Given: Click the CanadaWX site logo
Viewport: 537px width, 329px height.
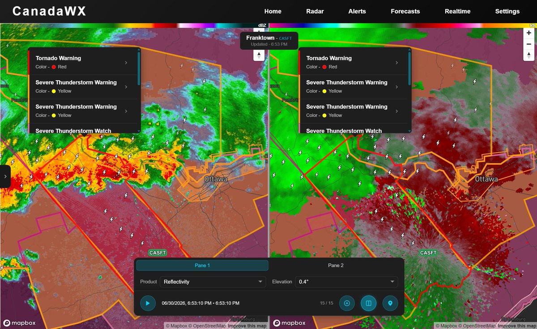Looking at the screenshot, I should pyautogui.click(x=49, y=11).
